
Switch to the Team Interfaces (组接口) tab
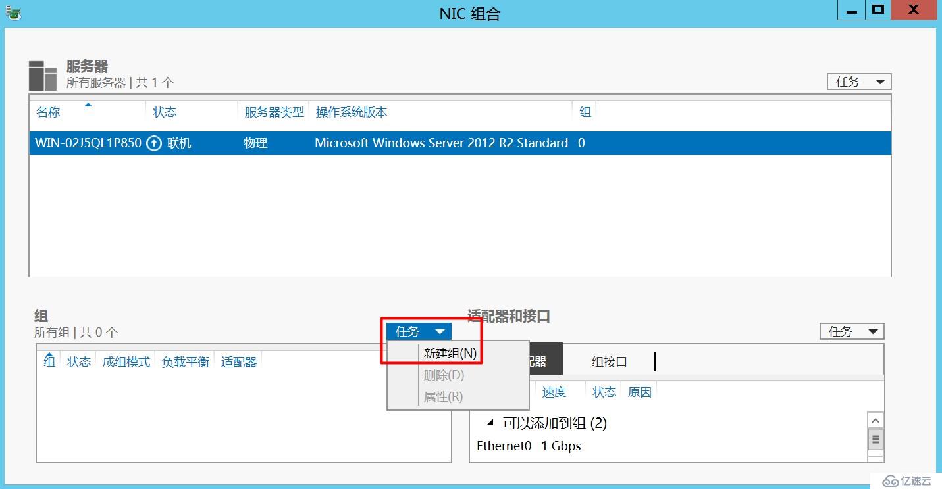610,361
